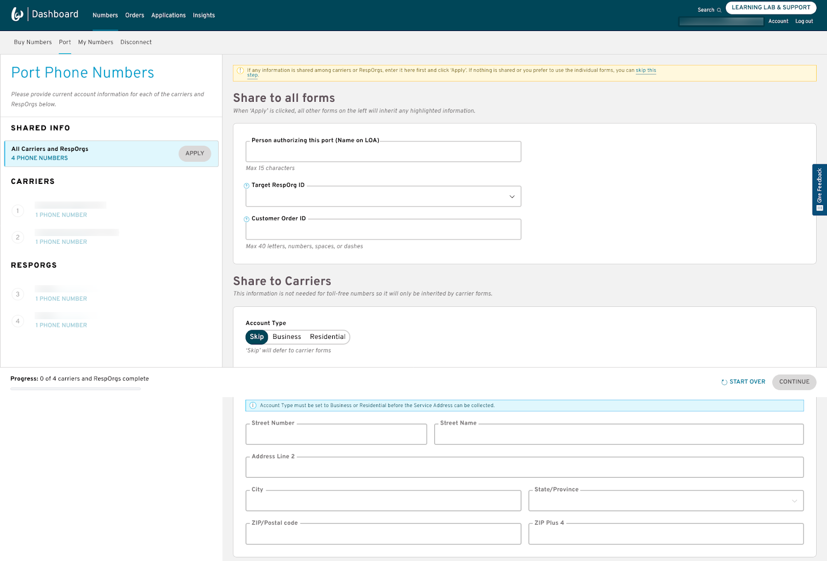The width and height of the screenshot is (827, 561).
Task: Click carrier 2's 1 PHONE NUMBER text
Action: click(x=62, y=242)
